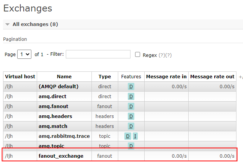243x168 pixels.
Task: Click the D badge for amq.headers
Action: (131, 116)
